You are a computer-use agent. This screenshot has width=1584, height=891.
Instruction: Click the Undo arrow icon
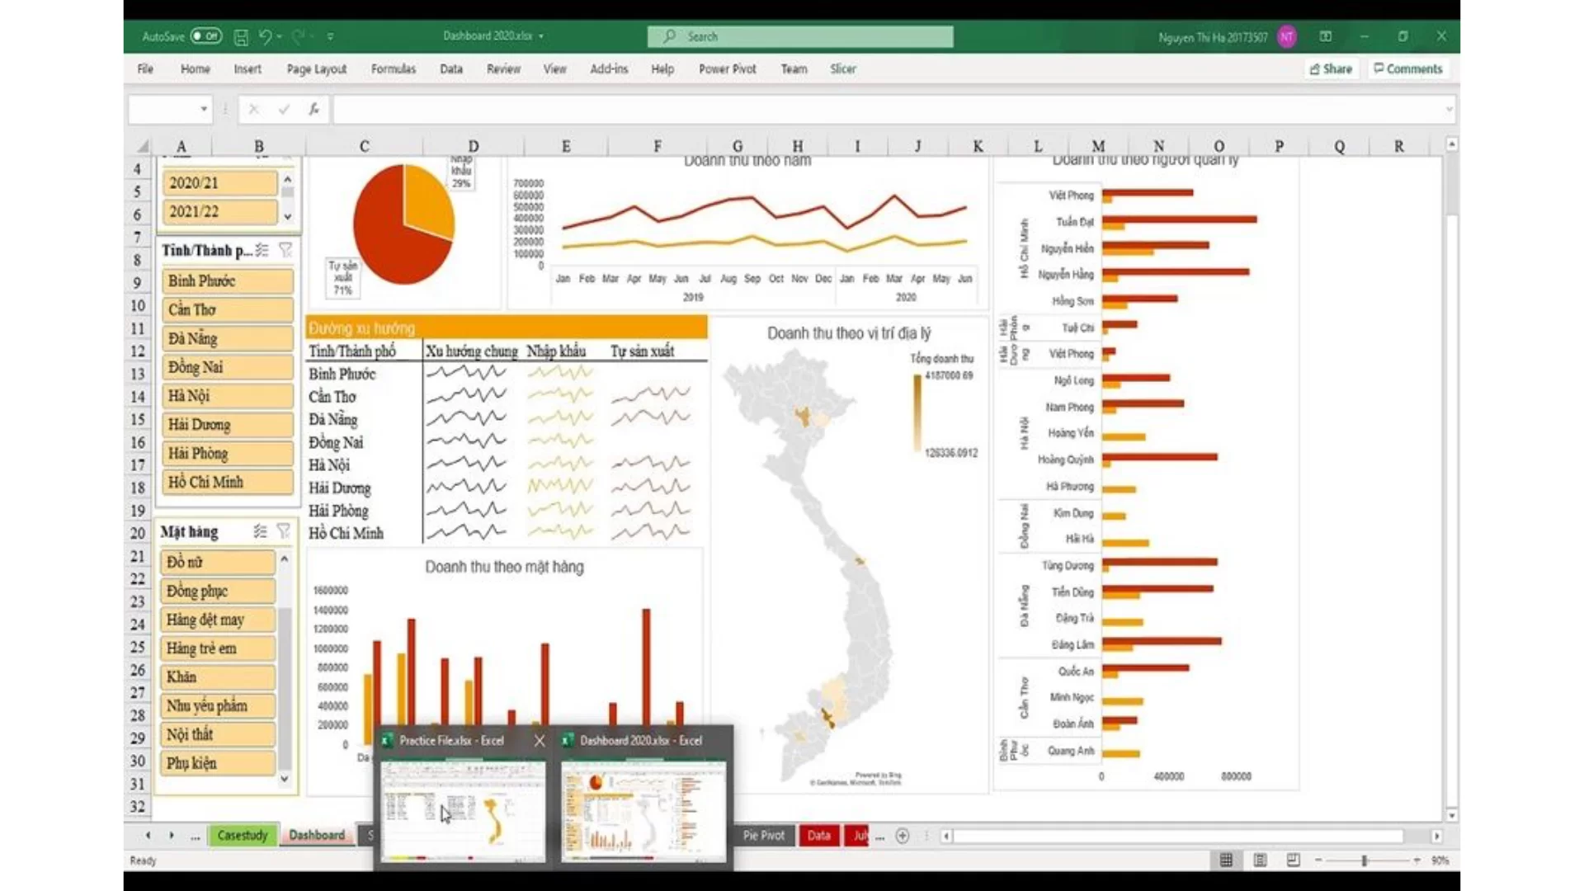coord(265,36)
